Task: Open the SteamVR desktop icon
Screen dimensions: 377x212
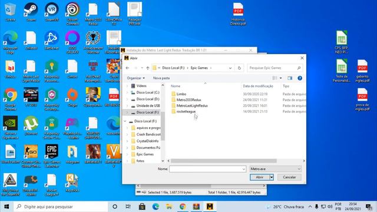Action: point(52,12)
